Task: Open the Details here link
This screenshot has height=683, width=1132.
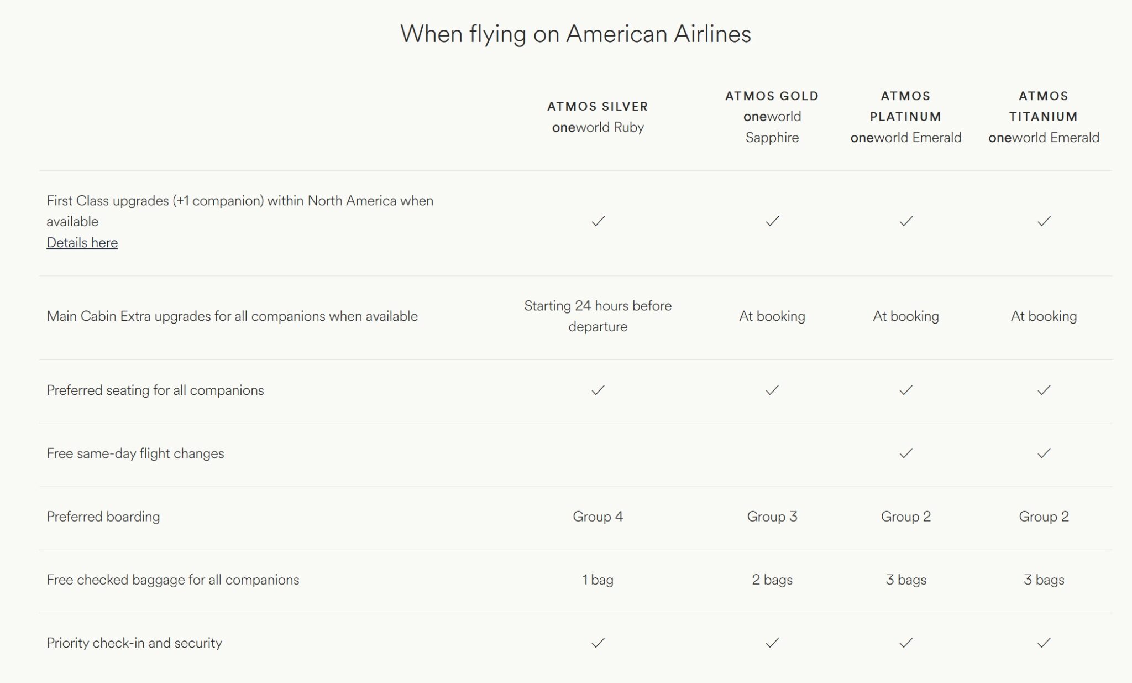Action: (x=82, y=243)
